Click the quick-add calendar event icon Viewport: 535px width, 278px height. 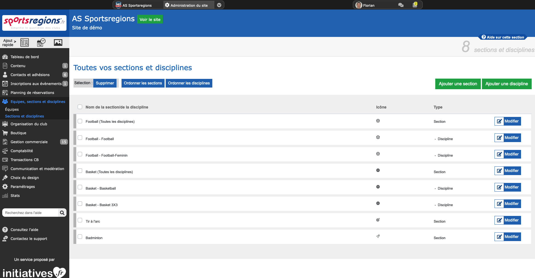(x=41, y=43)
